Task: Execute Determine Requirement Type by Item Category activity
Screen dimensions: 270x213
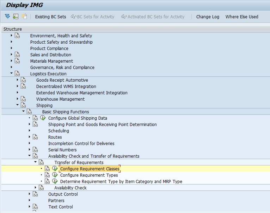Action: pyautogui.click(x=55, y=181)
